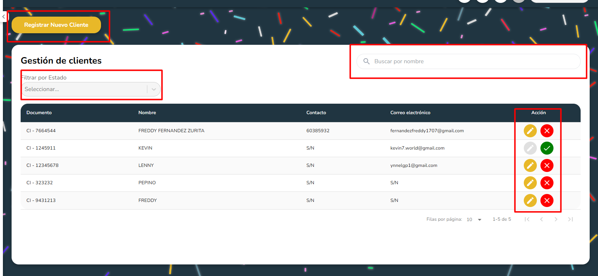
Task: Edit client with document CI - 9431213
Action: (x=530, y=200)
